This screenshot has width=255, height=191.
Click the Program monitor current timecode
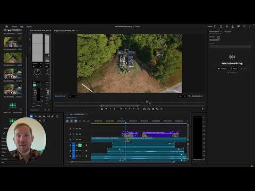tap(60, 96)
